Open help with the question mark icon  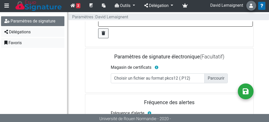(x=262, y=6)
